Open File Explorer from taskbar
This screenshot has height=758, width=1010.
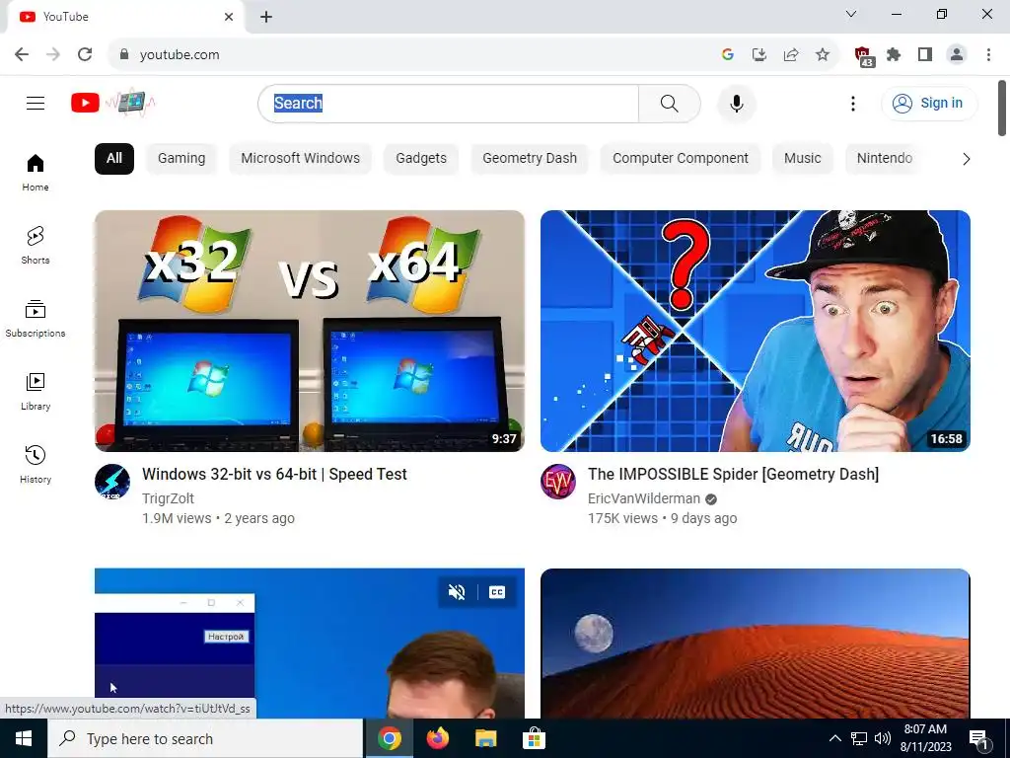point(486,738)
